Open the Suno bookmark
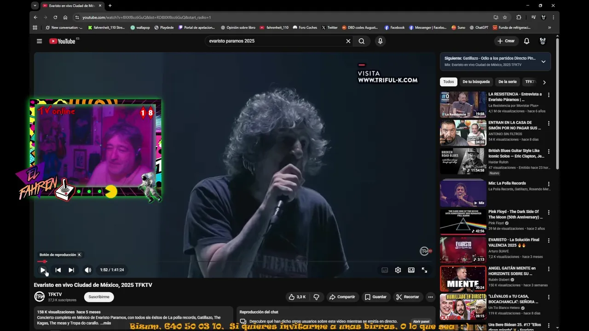This screenshot has width=589, height=331. point(458,28)
